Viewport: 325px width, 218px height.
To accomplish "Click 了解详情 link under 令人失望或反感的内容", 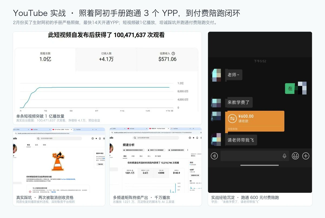I will (x=53, y=192).
